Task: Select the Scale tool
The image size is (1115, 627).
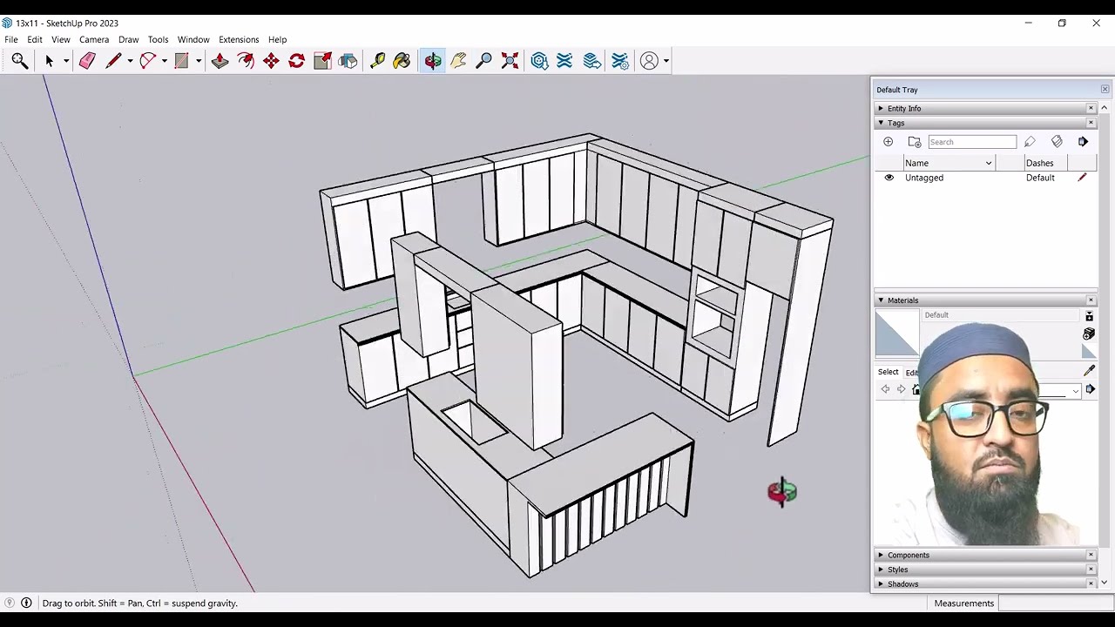Action: pyautogui.click(x=322, y=60)
